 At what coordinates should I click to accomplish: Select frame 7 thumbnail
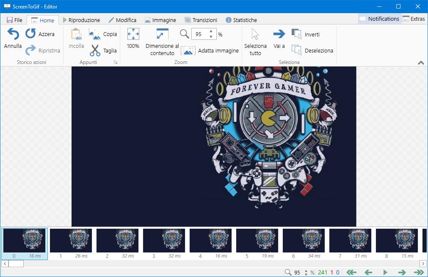(x=350, y=244)
